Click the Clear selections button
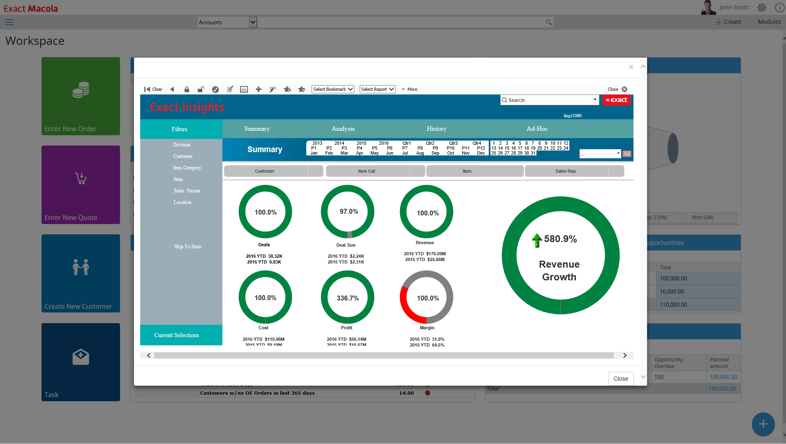 [153, 89]
